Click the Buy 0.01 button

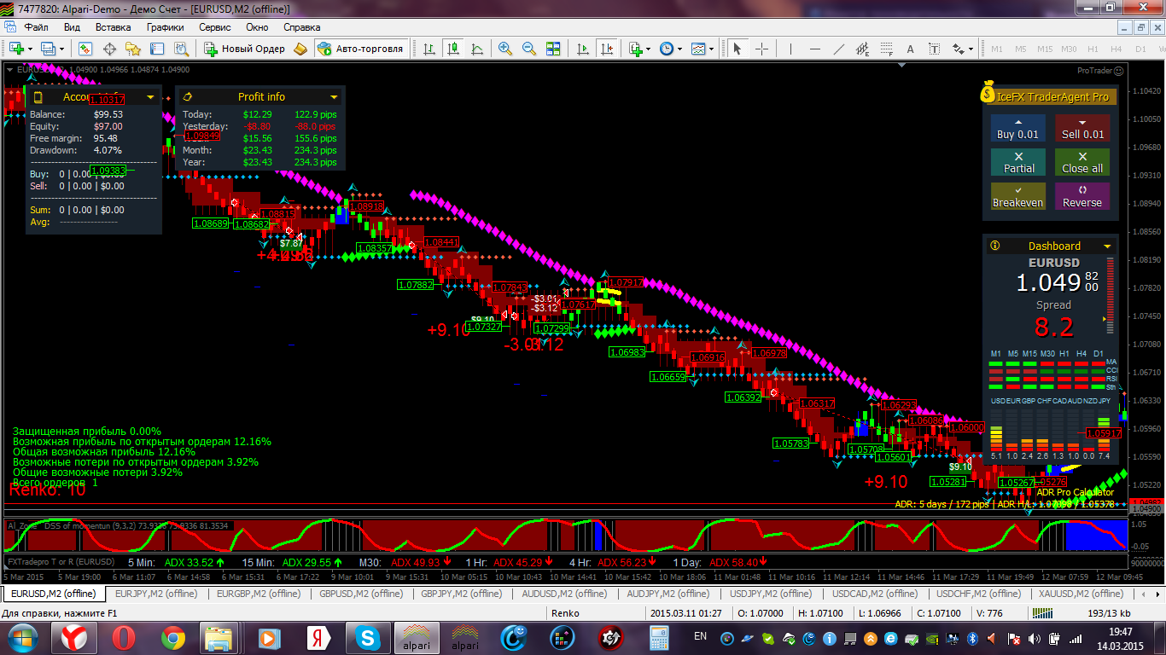coord(1018,128)
